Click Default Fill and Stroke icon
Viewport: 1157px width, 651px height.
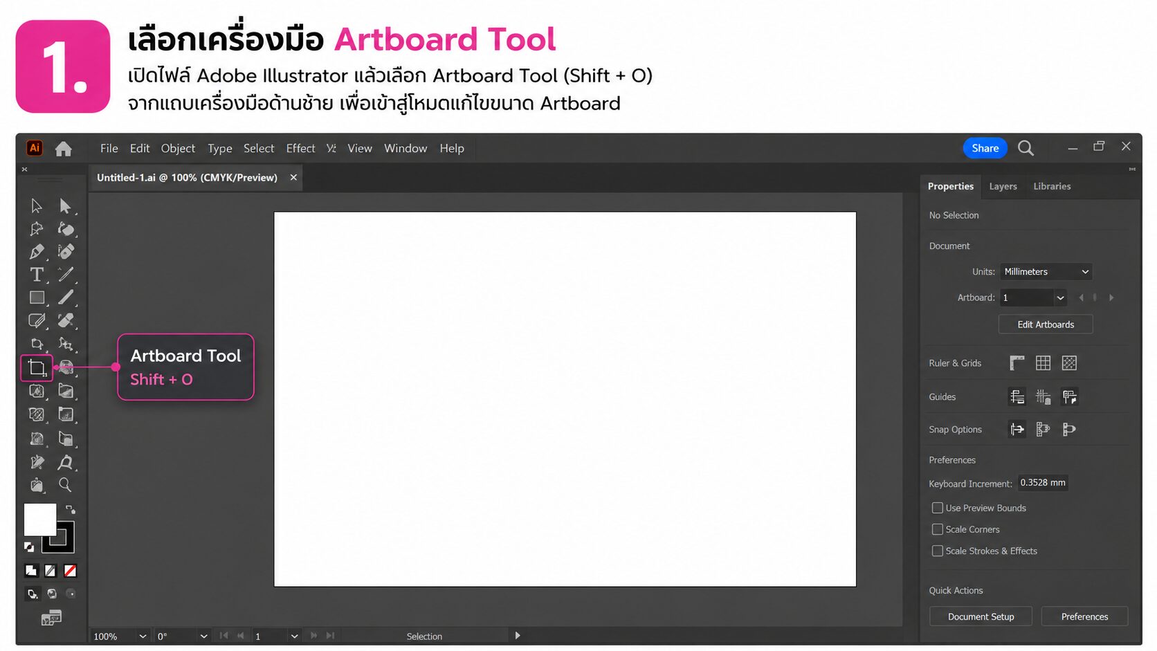(x=29, y=547)
